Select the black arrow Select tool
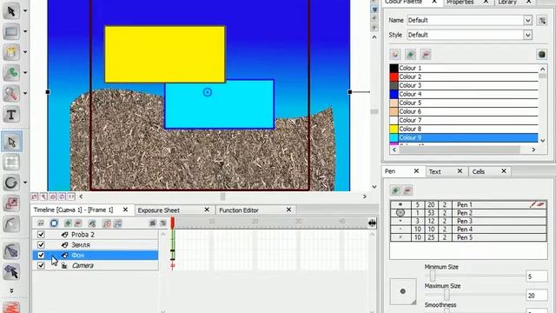The image size is (556, 313). point(11,11)
